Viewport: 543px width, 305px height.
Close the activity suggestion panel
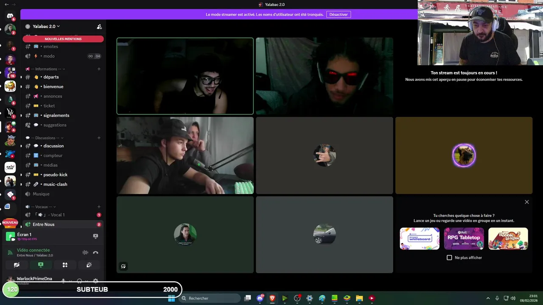(x=527, y=202)
